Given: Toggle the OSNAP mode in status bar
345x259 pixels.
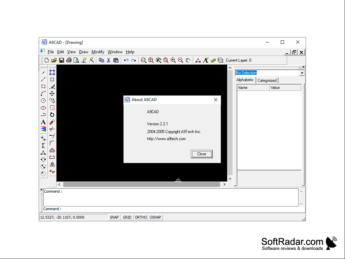Looking at the screenshot, I should point(156,217).
